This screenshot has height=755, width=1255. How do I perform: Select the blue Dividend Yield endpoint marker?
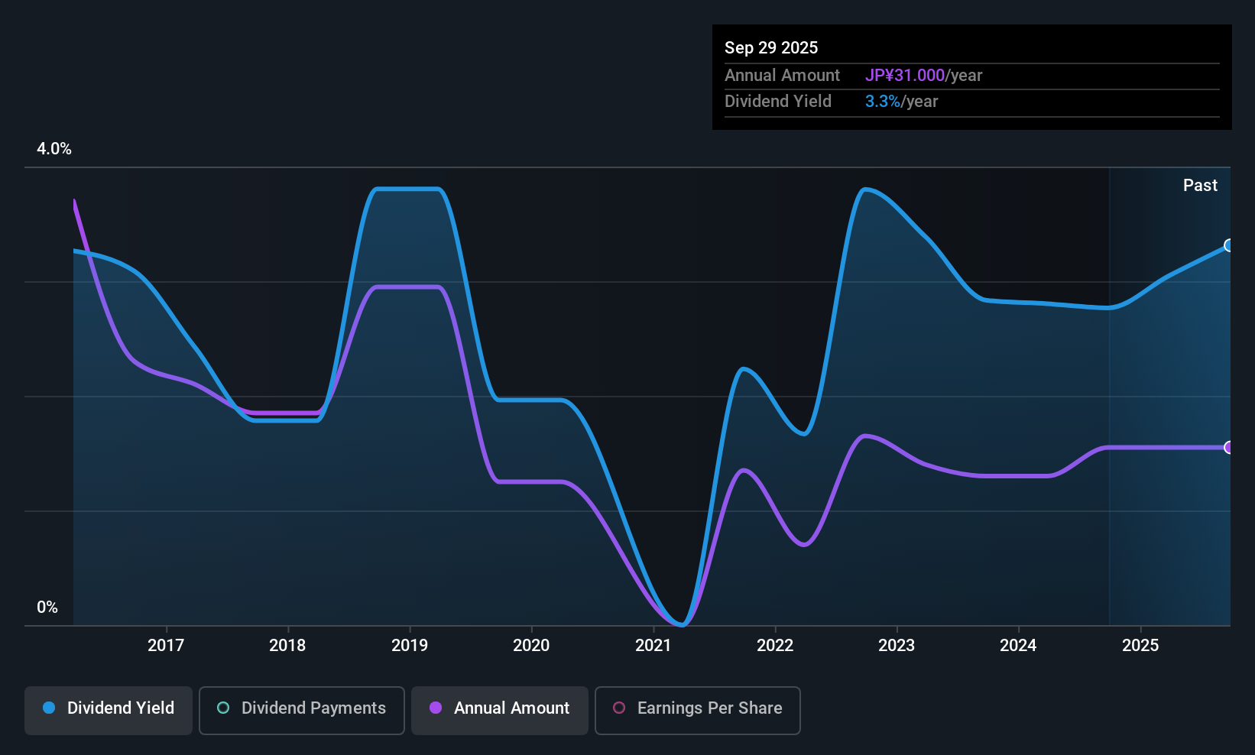pos(1228,245)
